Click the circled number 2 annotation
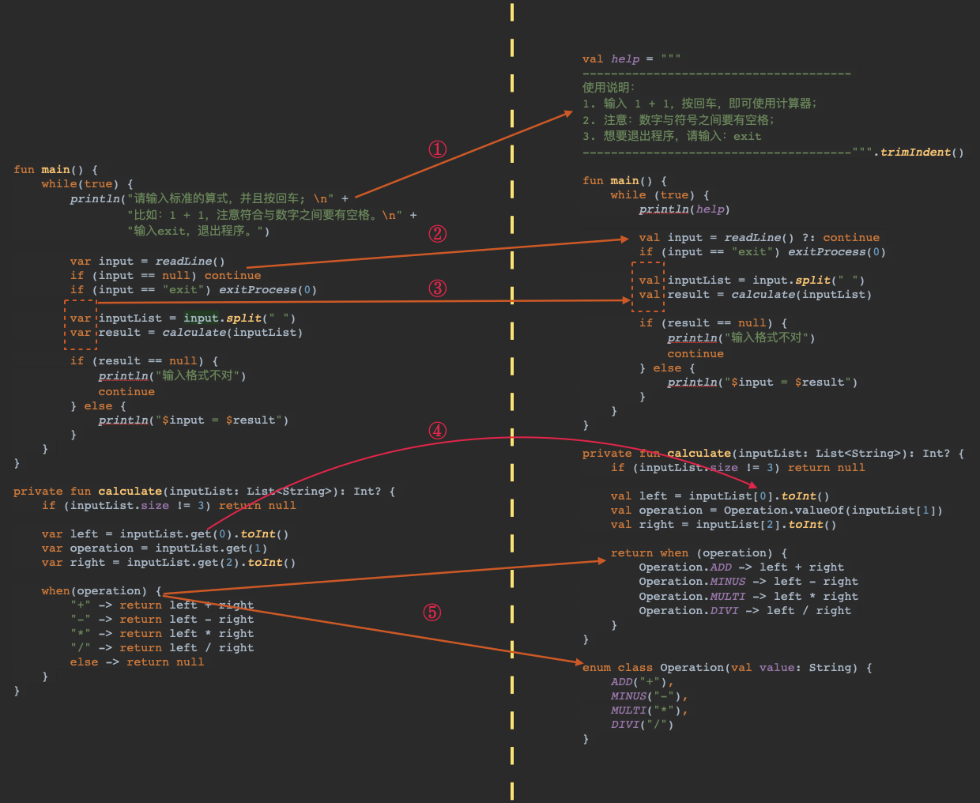 [437, 234]
